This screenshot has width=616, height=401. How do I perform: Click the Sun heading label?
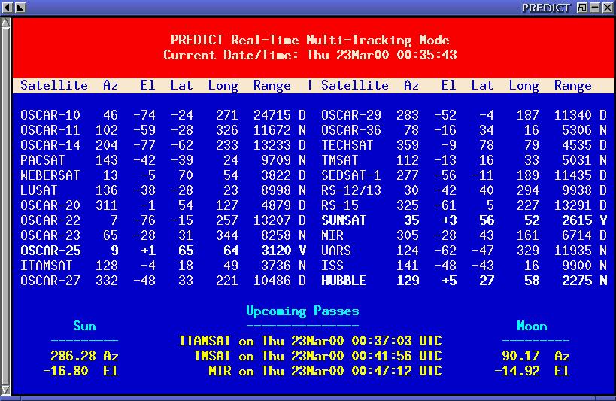[x=84, y=326]
